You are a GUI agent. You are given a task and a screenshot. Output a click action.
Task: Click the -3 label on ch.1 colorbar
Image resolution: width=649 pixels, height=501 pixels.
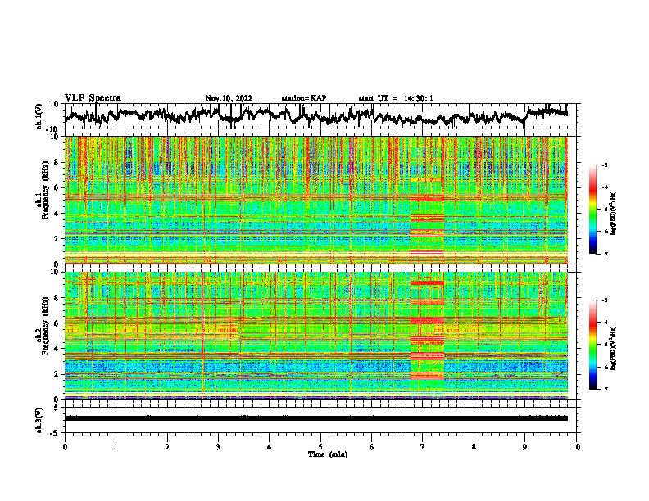(605, 165)
